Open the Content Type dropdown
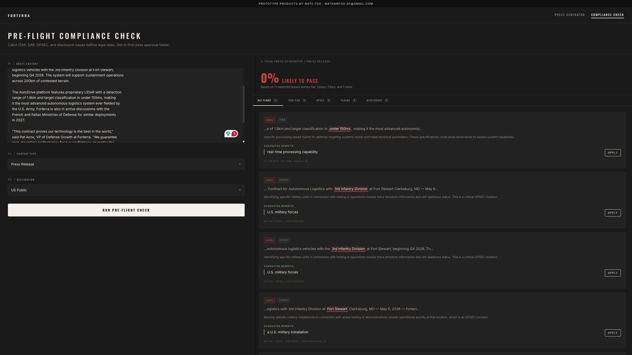 [x=126, y=164]
